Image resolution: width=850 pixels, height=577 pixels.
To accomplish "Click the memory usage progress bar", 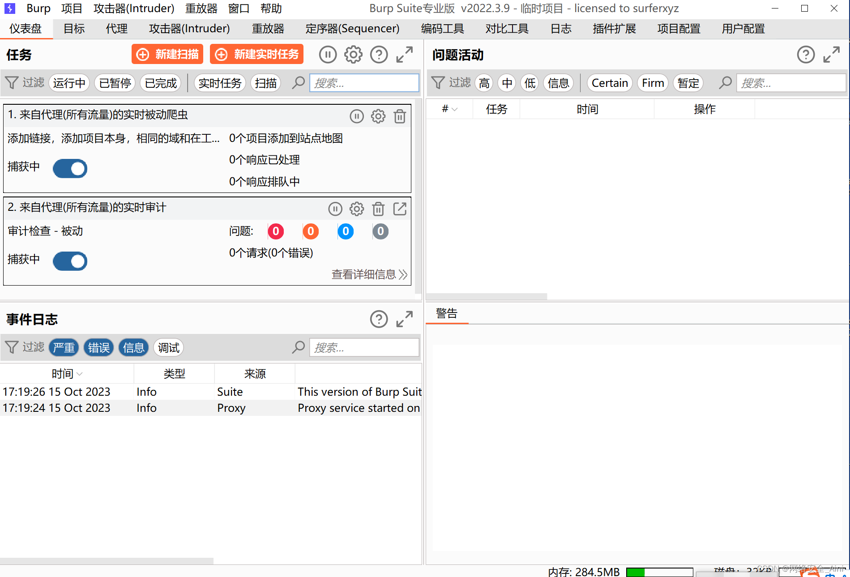I will click(x=659, y=572).
